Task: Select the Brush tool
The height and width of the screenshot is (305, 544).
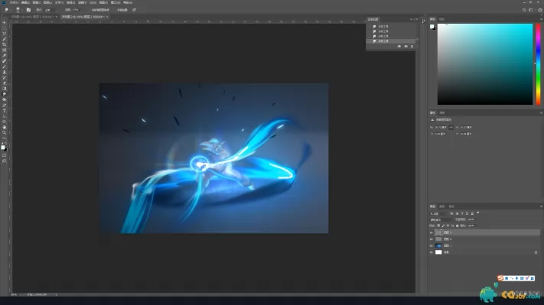Action: click(4, 67)
